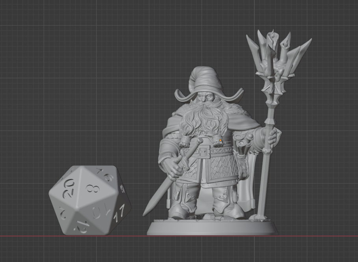Click the belt buckle on the dwarf
Viewport: 358px width, 262px height.
click(x=204, y=152)
